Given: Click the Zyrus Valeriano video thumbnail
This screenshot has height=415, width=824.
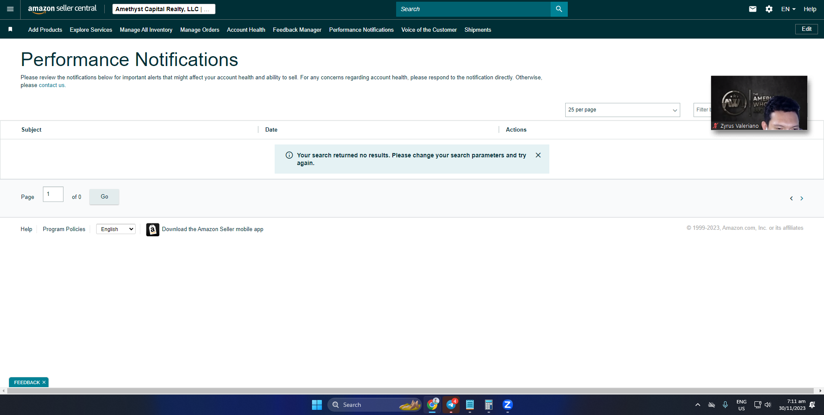Looking at the screenshot, I should pos(759,103).
